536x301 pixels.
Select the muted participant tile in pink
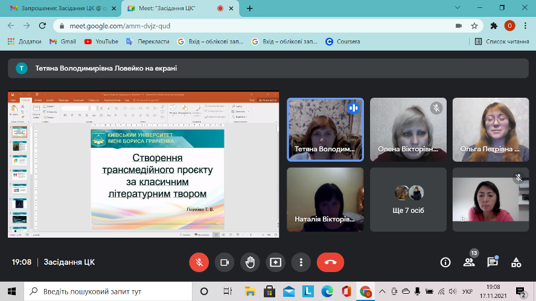click(491, 200)
